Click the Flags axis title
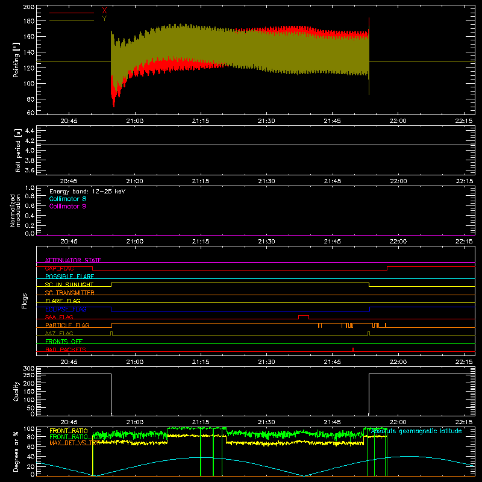 click(25, 301)
